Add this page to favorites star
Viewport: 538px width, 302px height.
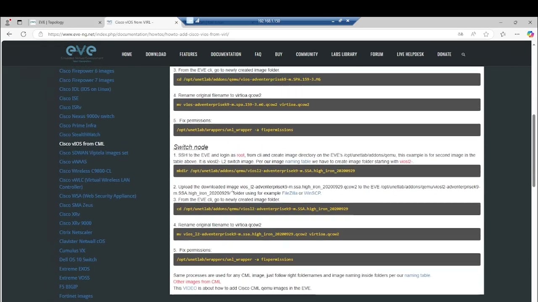(x=486, y=34)
